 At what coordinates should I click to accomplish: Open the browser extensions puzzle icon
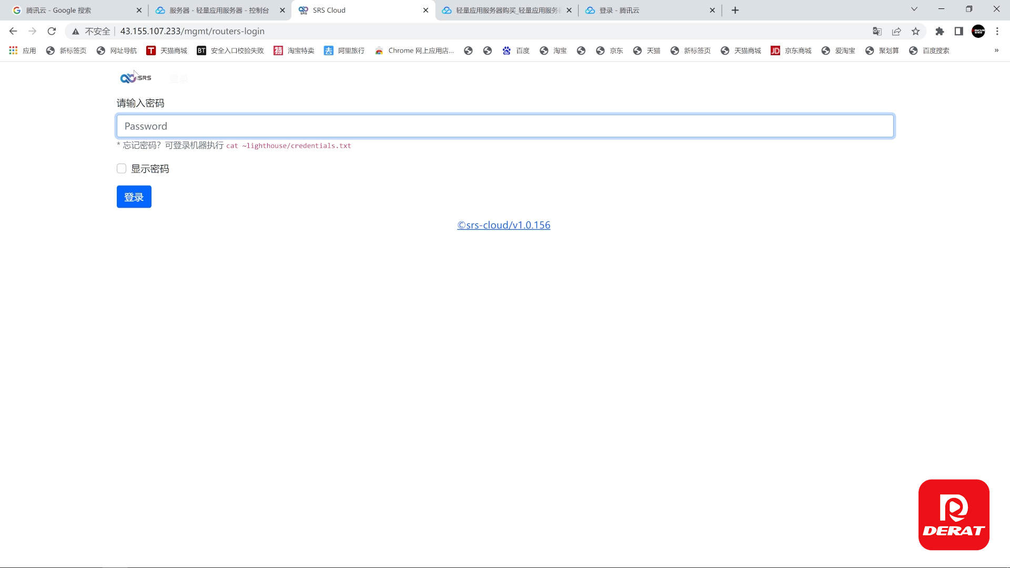coord(941,31)
